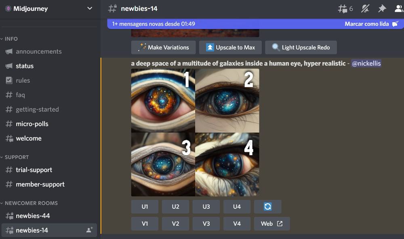404x239 pixels.
Task: Select the rules channel icon
Action: tap(9, 80)
